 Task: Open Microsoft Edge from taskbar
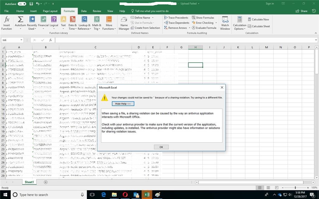pos(103,195)
